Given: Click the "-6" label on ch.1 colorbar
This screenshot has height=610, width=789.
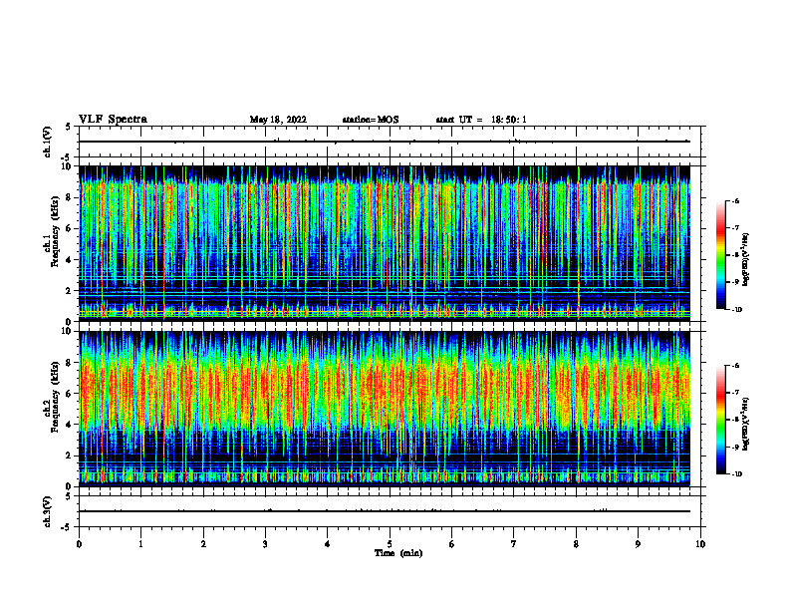Looking at the screenshot, I should [x=736, y=200].
